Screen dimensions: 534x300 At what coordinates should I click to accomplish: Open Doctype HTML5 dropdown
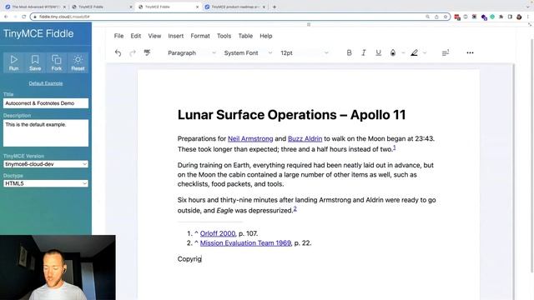pyautogui.click(x=46, y=183)
